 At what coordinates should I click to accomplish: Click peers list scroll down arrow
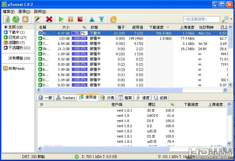229,143
